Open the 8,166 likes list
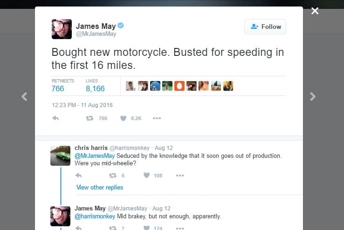This screenshot has height=230, width=344. (95, 88)
